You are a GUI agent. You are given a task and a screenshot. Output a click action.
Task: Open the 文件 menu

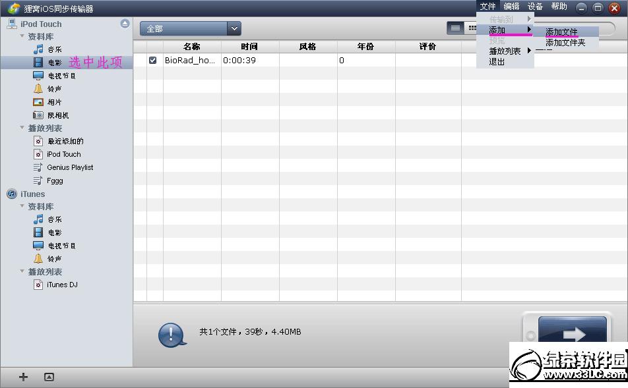click(x=488, y=7)
